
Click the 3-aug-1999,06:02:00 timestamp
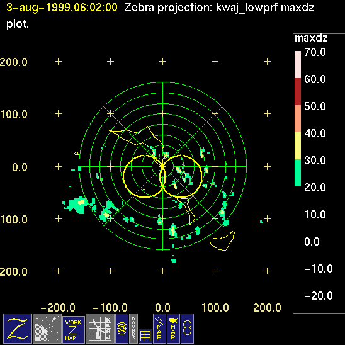pos(62,8)
